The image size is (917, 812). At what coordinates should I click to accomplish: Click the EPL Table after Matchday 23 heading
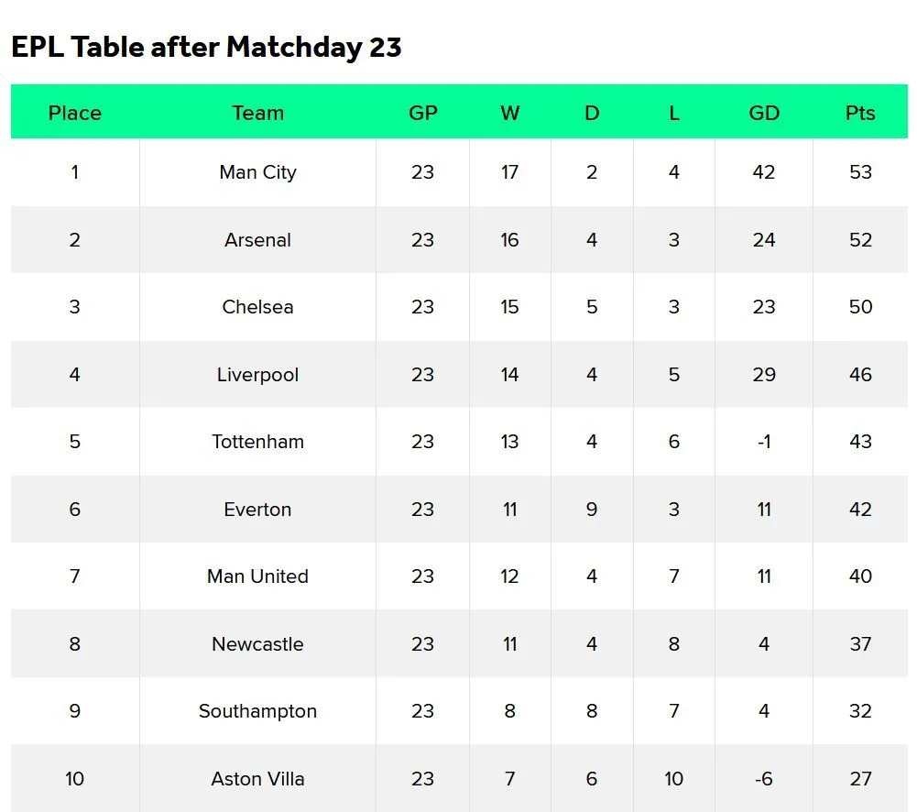pyautogui.click(x=206, y=47)
